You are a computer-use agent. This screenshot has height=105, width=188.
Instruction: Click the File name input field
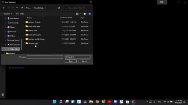click(x=45, y=57)
